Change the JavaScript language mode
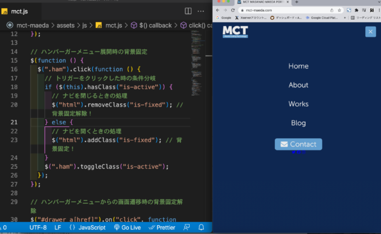This screenshot has height=234, width=381. pyautogui.click(x=88, y=228)
